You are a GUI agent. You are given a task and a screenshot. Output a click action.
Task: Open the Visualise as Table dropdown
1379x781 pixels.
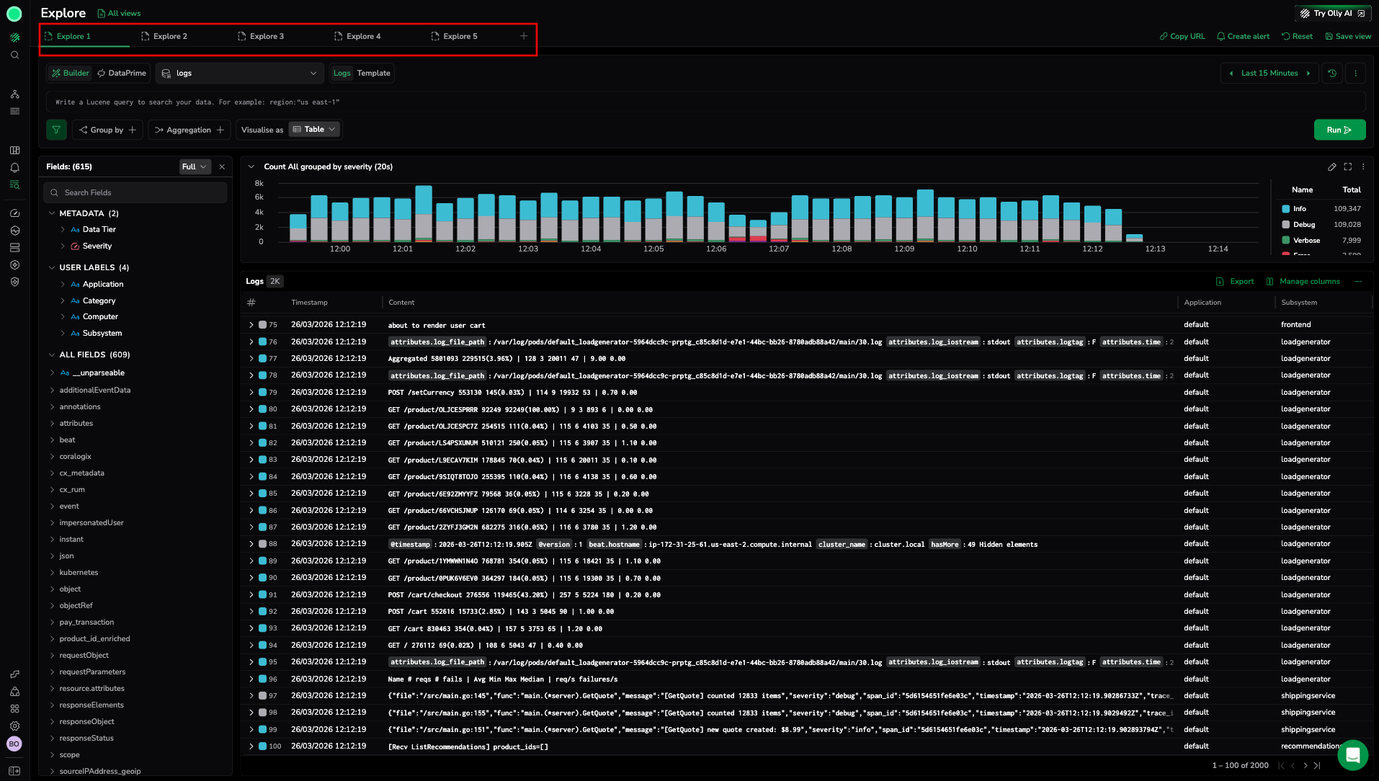tap(314, 130)
